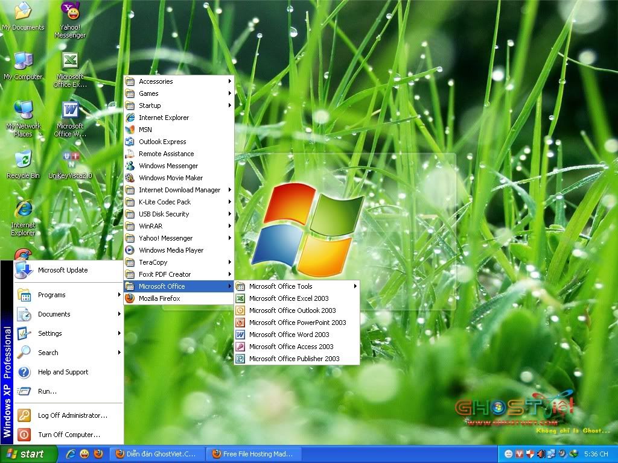This screenshot has width=618, height=463.
Task: Open Microsoft Office PowerPoint 2003
Action: [x=297, y=323]
